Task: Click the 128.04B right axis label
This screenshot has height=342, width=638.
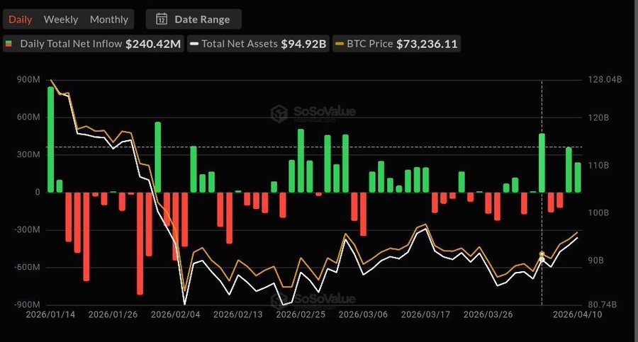Action: [x=605, y=80]
